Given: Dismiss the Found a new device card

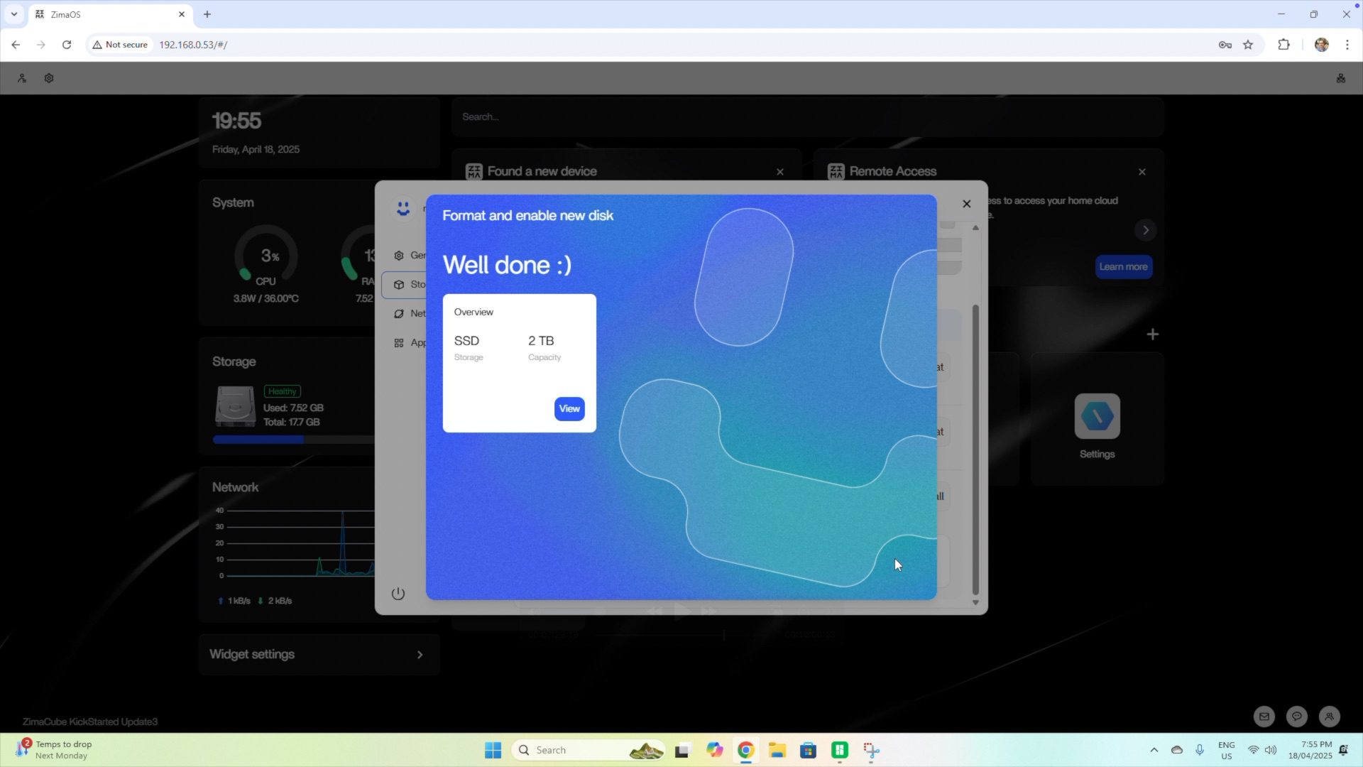Looking at the screenshot, I should 780,172.
